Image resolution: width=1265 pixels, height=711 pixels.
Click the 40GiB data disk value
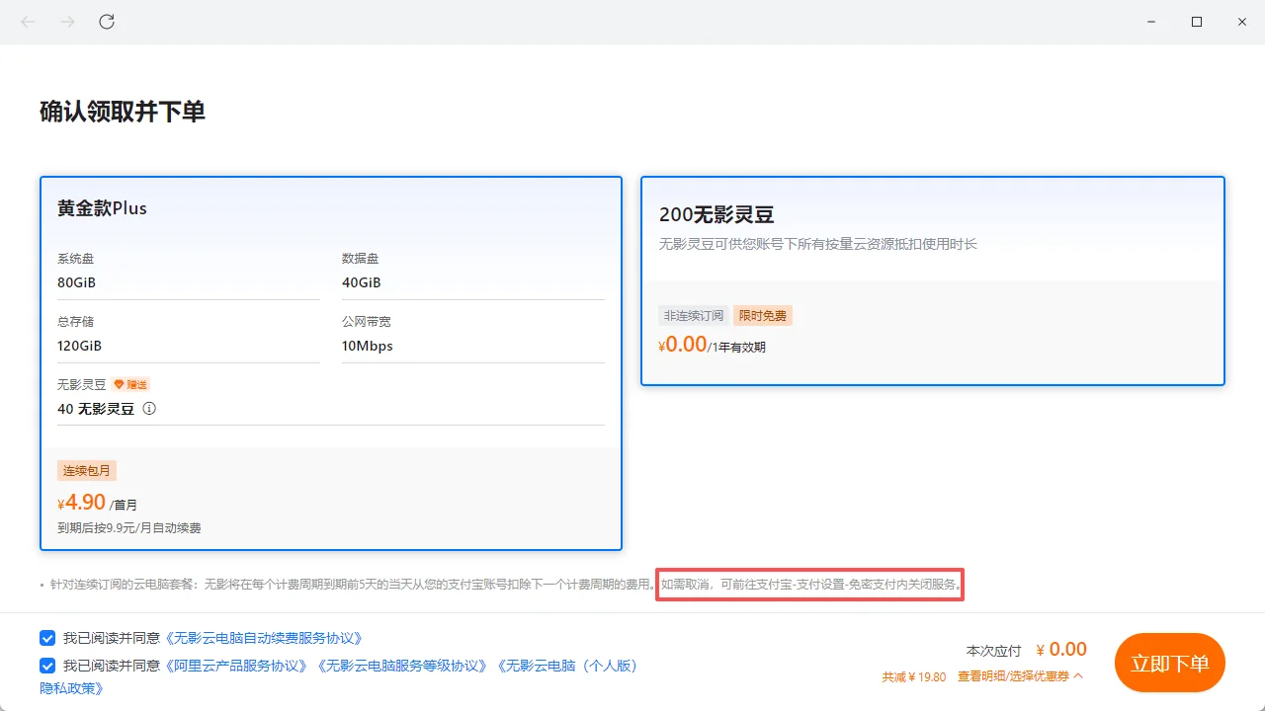361,282
